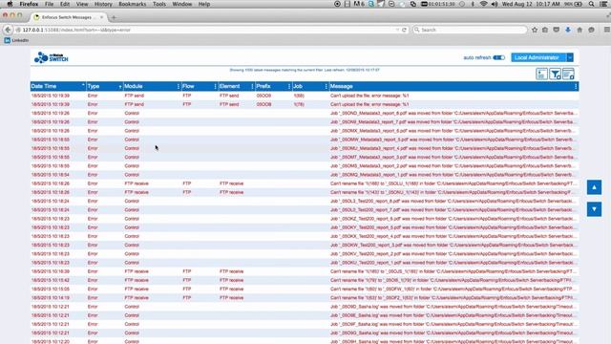Screen dimensions: 611x344
Task: Click the Enfocus Switch logo
Action: click(51, 57)
